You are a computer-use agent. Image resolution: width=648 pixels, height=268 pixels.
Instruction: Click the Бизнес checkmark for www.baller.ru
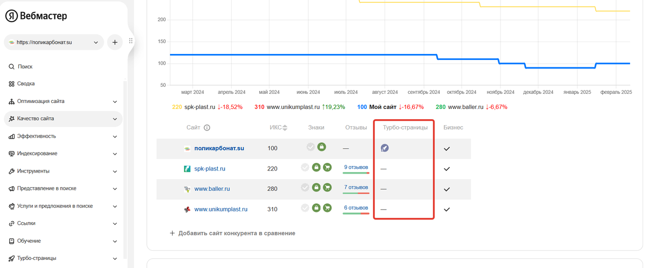447,189
